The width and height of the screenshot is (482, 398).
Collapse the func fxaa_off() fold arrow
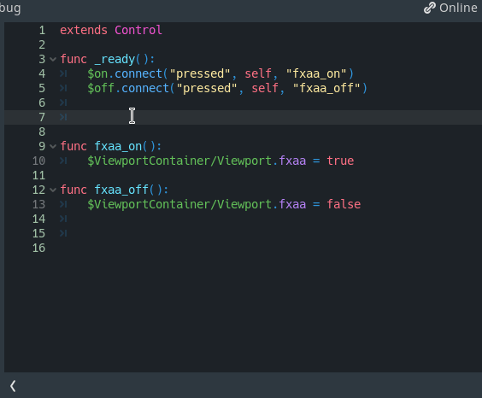click(x=53, y=190)
